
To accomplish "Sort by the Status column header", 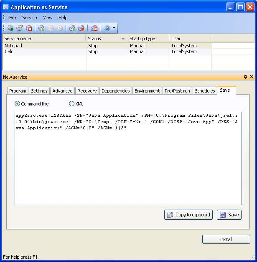I will (x=107, y=39).
